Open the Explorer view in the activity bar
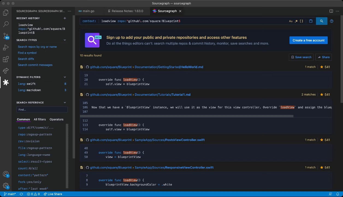The image size is (343, 197). (x=6, y=13)
